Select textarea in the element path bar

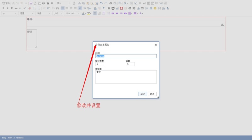pyautogui.click(x=20, y=138)
